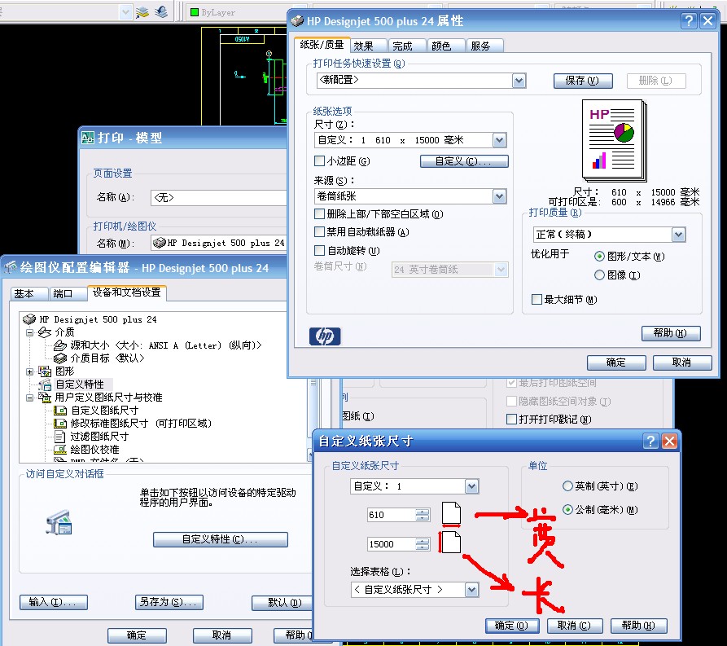
Task: Open 来源 卷筒纸张 dropdown
Action: pos(499,196)
